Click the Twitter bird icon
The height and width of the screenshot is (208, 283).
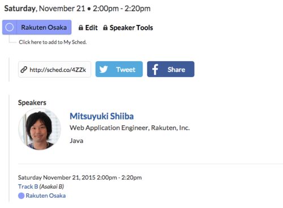[104, 69]
